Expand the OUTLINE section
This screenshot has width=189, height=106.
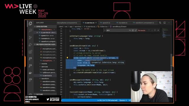[x=45, y=94]
